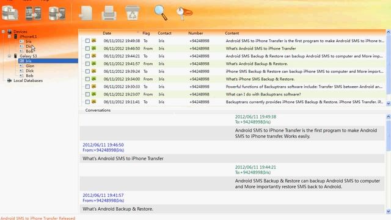
Task: Sort list by Date column header
Action: click(x=107, y=33)
